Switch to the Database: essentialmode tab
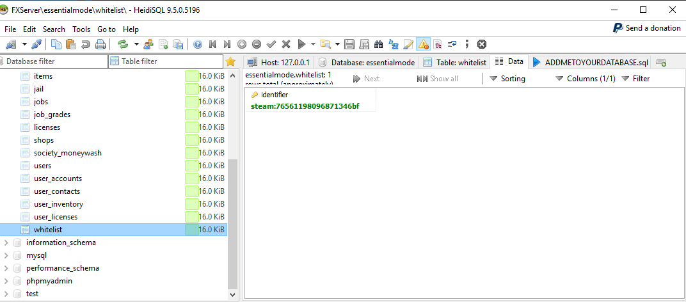This screenshot has height=302, width=686. click(x=366, y=62)
